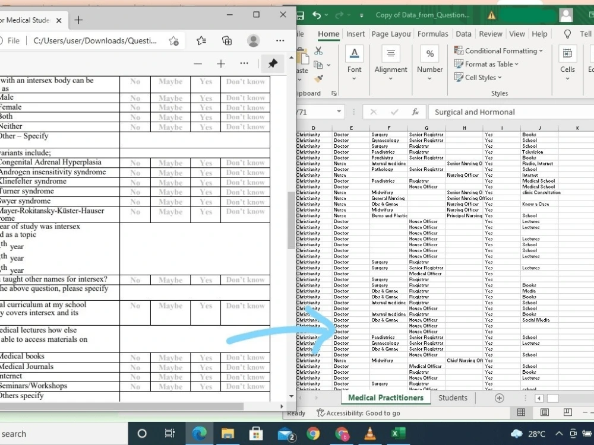This screenshot has height=445, width=594.
Task: Click the Edge address bar file path
Action: 94,41
